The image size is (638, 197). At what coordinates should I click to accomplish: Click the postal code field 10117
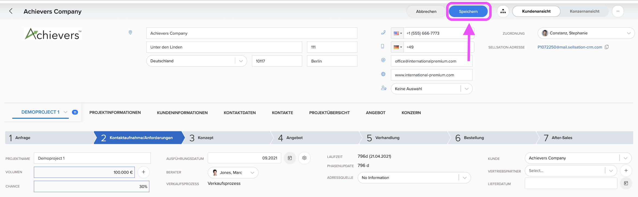pos(277,61)
